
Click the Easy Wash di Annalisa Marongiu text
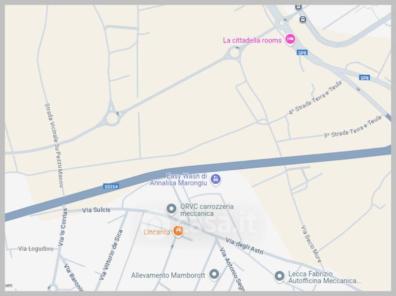point(179,179)
